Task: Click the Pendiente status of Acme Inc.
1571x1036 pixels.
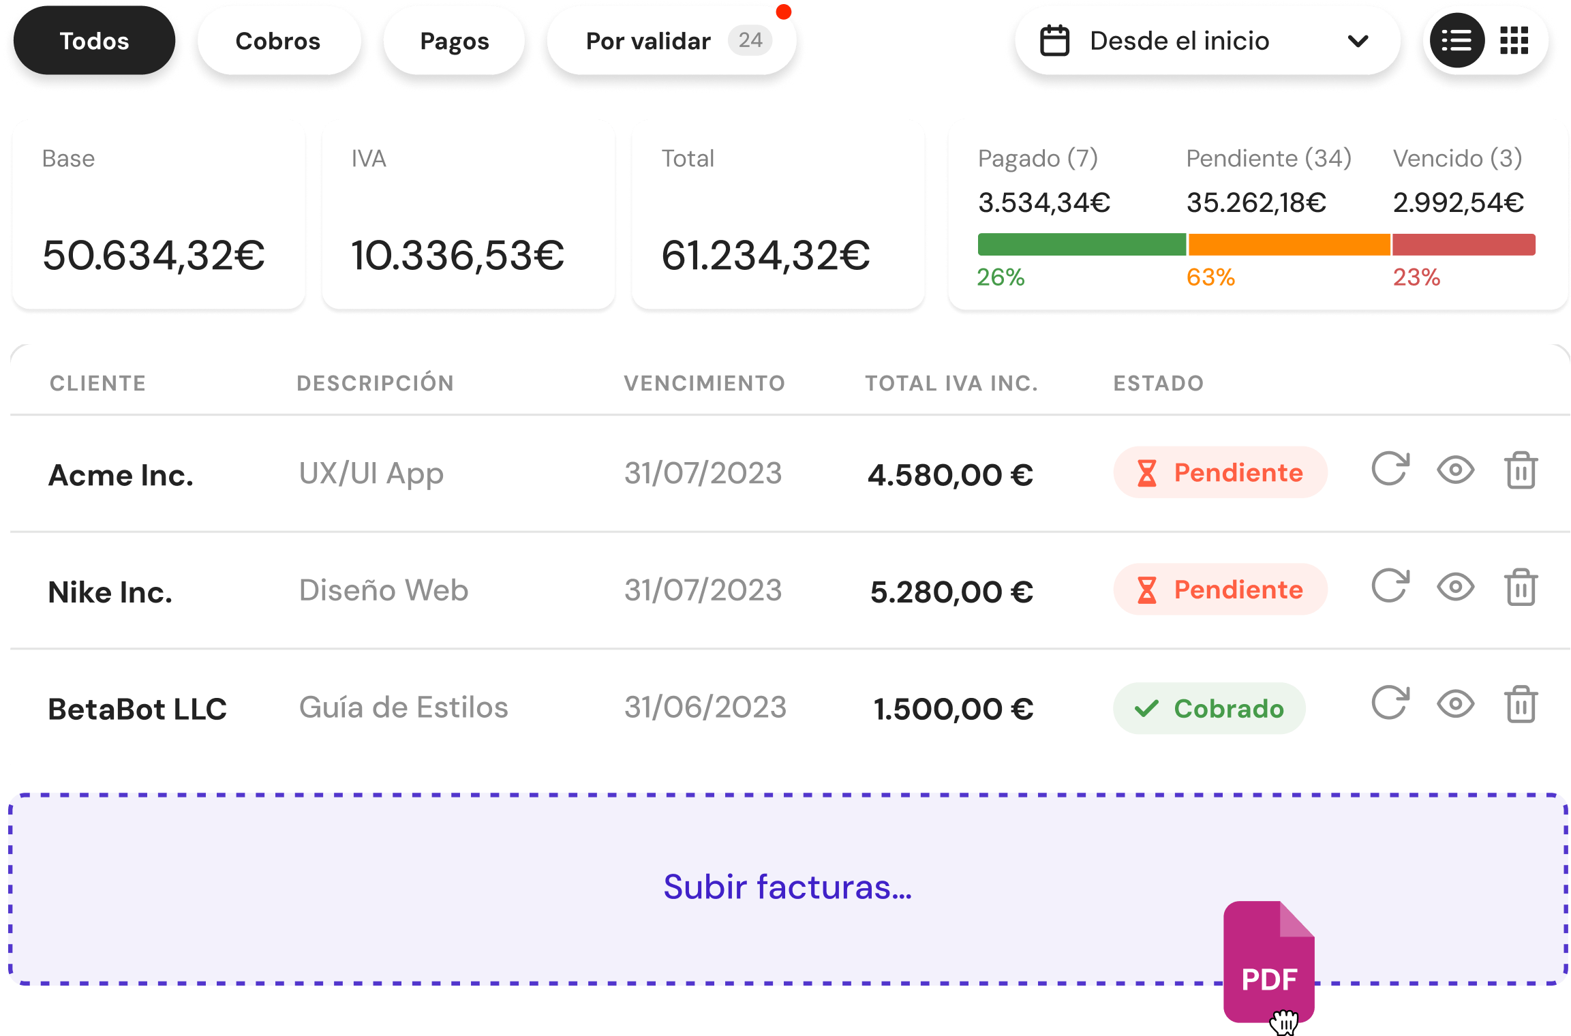Action: pos(1220,472)
